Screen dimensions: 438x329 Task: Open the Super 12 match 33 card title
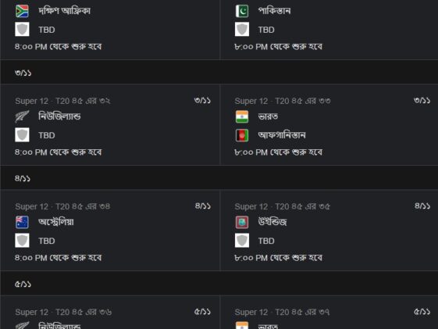point(283,101)
